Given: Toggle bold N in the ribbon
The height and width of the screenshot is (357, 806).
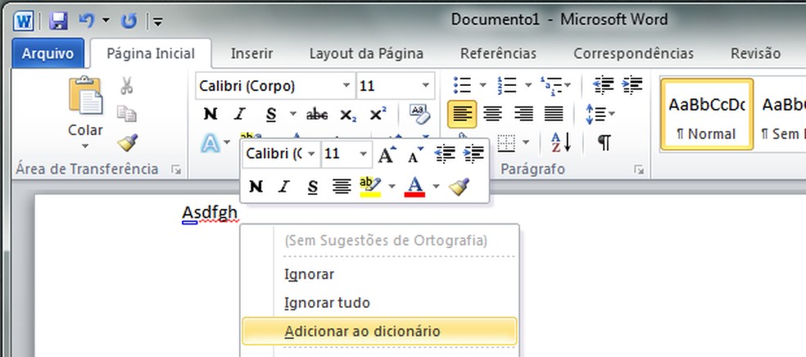Looking at the screenshot, I should tap(210, 114).
